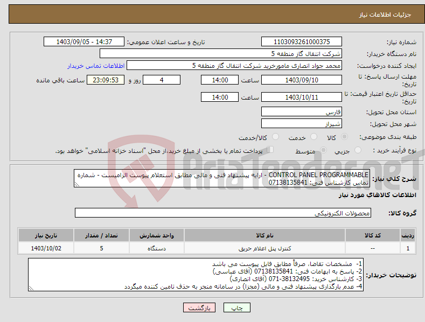Image resolution: width=425 pixels, height=322 pixels.
Task: Click the نام کالا column header
Action: (x=264, y=235)
